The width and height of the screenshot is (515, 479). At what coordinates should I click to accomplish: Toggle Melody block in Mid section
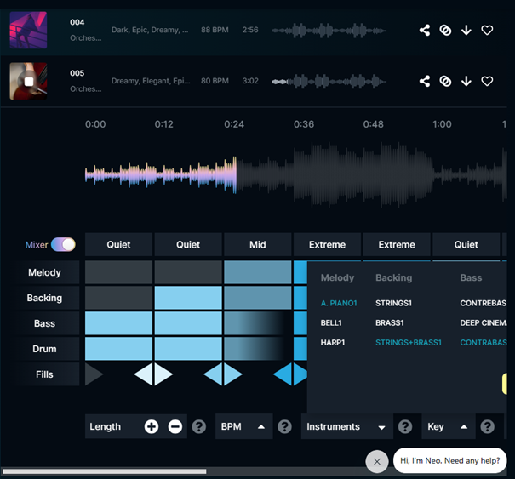coord(257,272)
